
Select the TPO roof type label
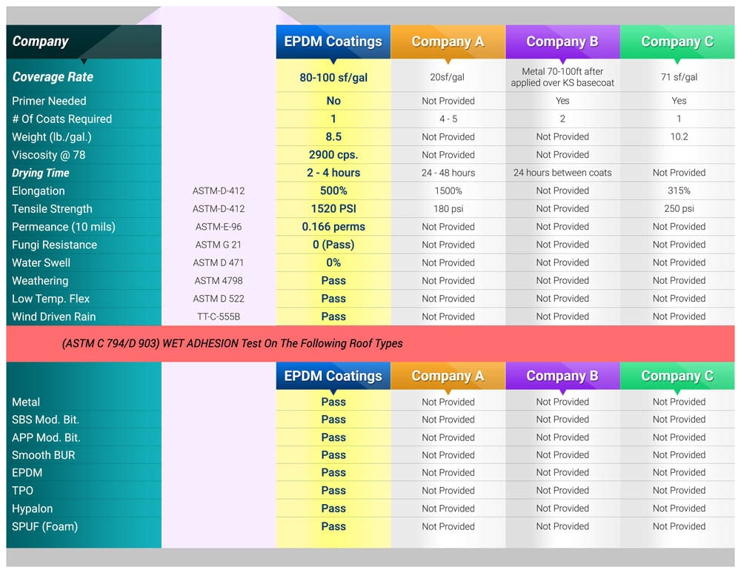click(22, 491)
